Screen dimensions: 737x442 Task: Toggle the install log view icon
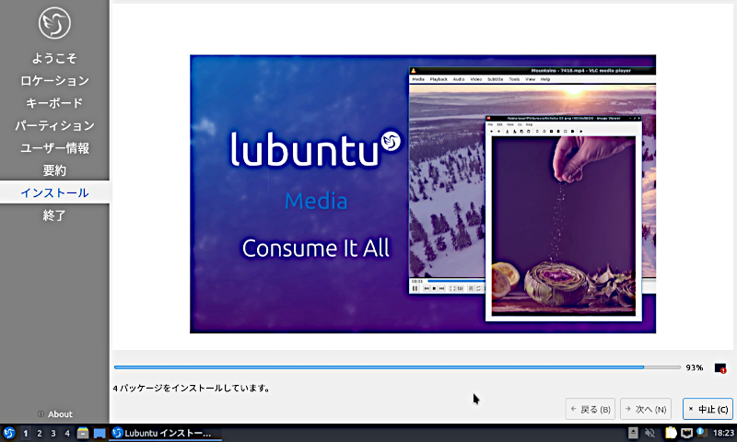point(720,368)
